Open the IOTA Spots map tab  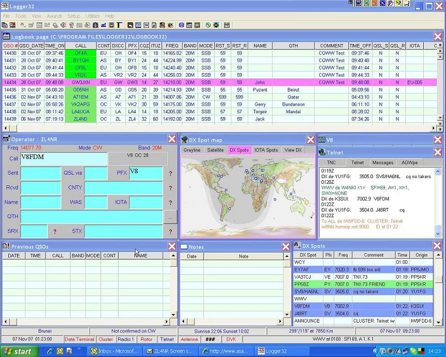point(266,150)
